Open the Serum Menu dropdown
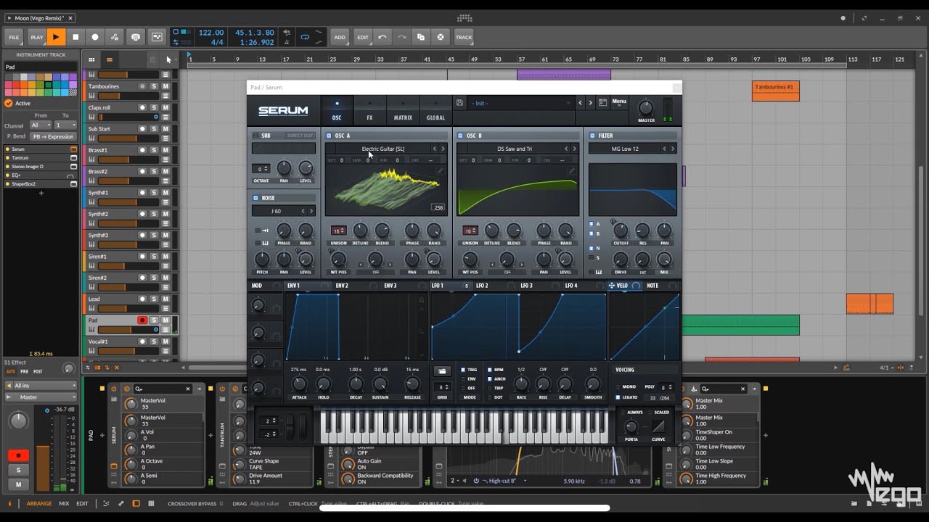The height and width of the screenshot is (522, 929). [x=619, y=101]
